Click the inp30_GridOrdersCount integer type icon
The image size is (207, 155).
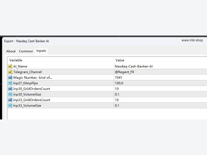[x=10, y=89]
